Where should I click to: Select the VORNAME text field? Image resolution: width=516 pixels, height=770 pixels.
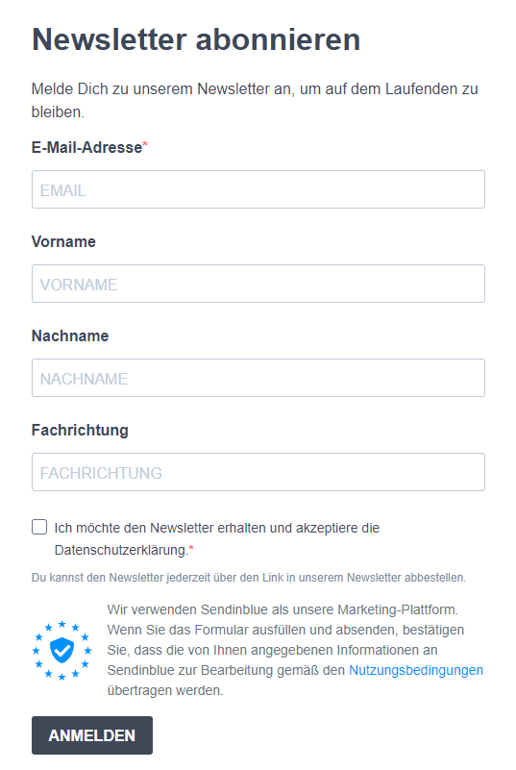258,284
